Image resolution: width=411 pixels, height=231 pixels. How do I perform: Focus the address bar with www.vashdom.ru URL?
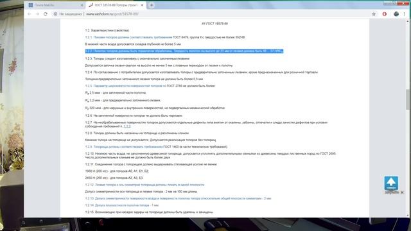(210, 14)
